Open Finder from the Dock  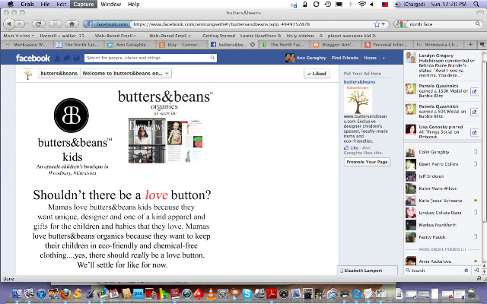[x=17, y=293]
